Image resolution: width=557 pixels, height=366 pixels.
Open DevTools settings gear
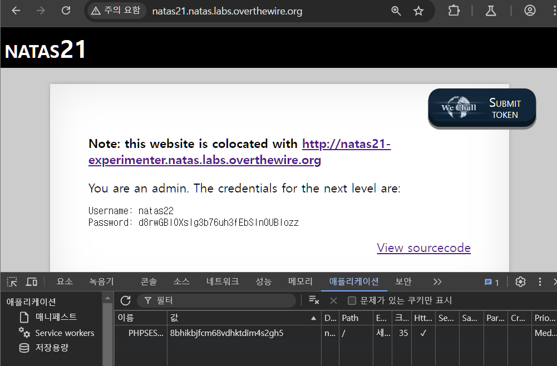[520, 281]
